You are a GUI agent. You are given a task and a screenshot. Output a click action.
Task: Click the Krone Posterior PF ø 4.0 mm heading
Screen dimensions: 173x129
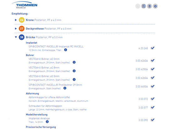(44, 20)
